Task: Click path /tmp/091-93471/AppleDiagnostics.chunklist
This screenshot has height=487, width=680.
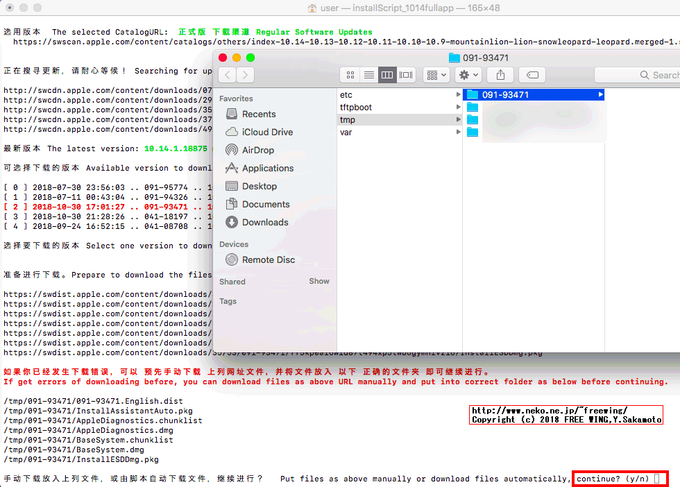Action: click(103, 420)
